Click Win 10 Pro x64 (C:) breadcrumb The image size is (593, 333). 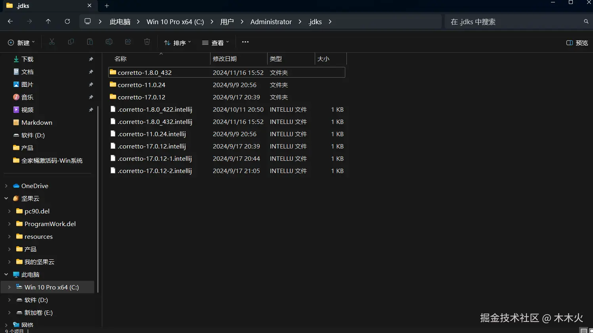[x=175, y=22]
